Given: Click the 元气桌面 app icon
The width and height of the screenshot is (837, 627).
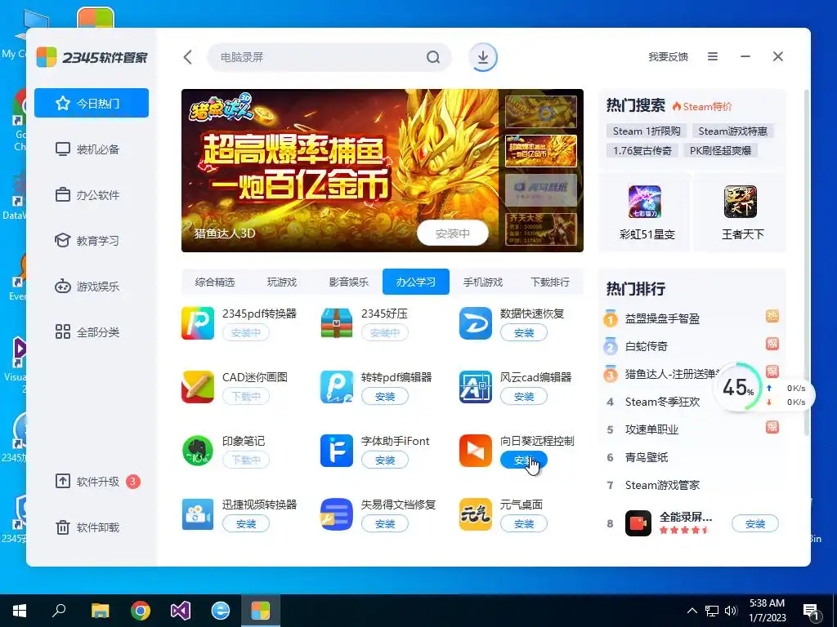Looking at the screenshot, I should pyautogui.click(x=475, y=514).
